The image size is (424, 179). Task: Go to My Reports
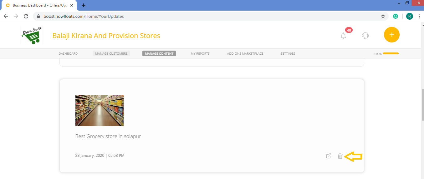click(x=200, y=54)
